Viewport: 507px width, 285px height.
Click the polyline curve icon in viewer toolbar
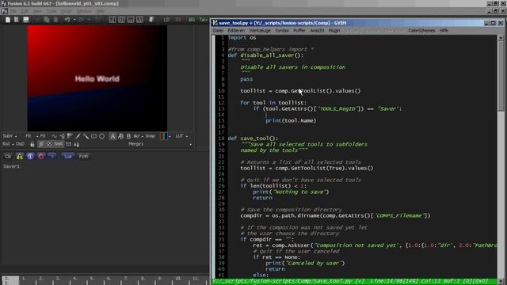[x=54, y=136]
